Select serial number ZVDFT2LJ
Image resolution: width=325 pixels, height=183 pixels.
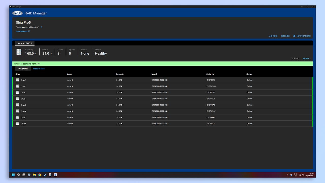(211, 99)
